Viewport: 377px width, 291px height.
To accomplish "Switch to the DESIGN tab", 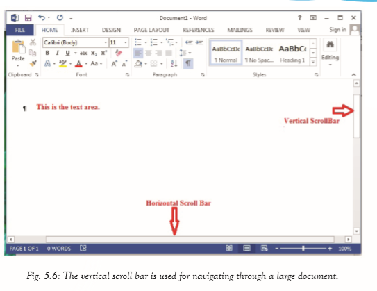I will click(111, 30).
